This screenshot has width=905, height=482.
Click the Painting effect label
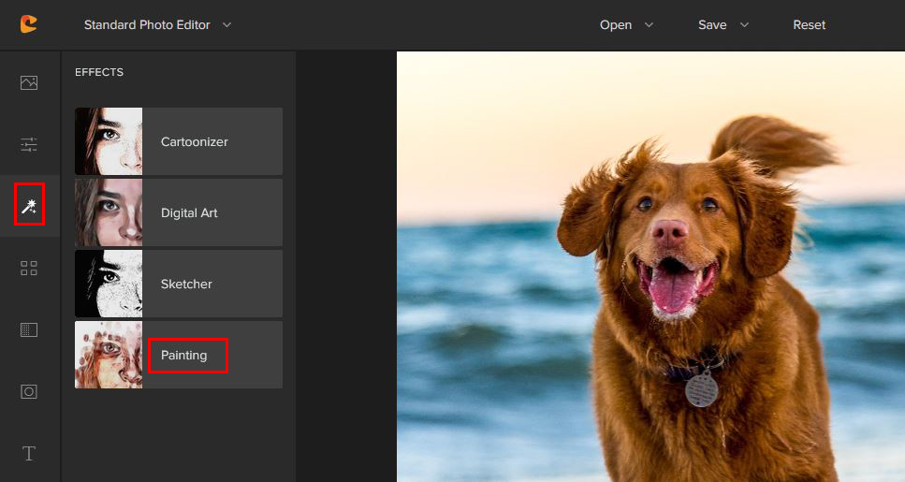184,356
